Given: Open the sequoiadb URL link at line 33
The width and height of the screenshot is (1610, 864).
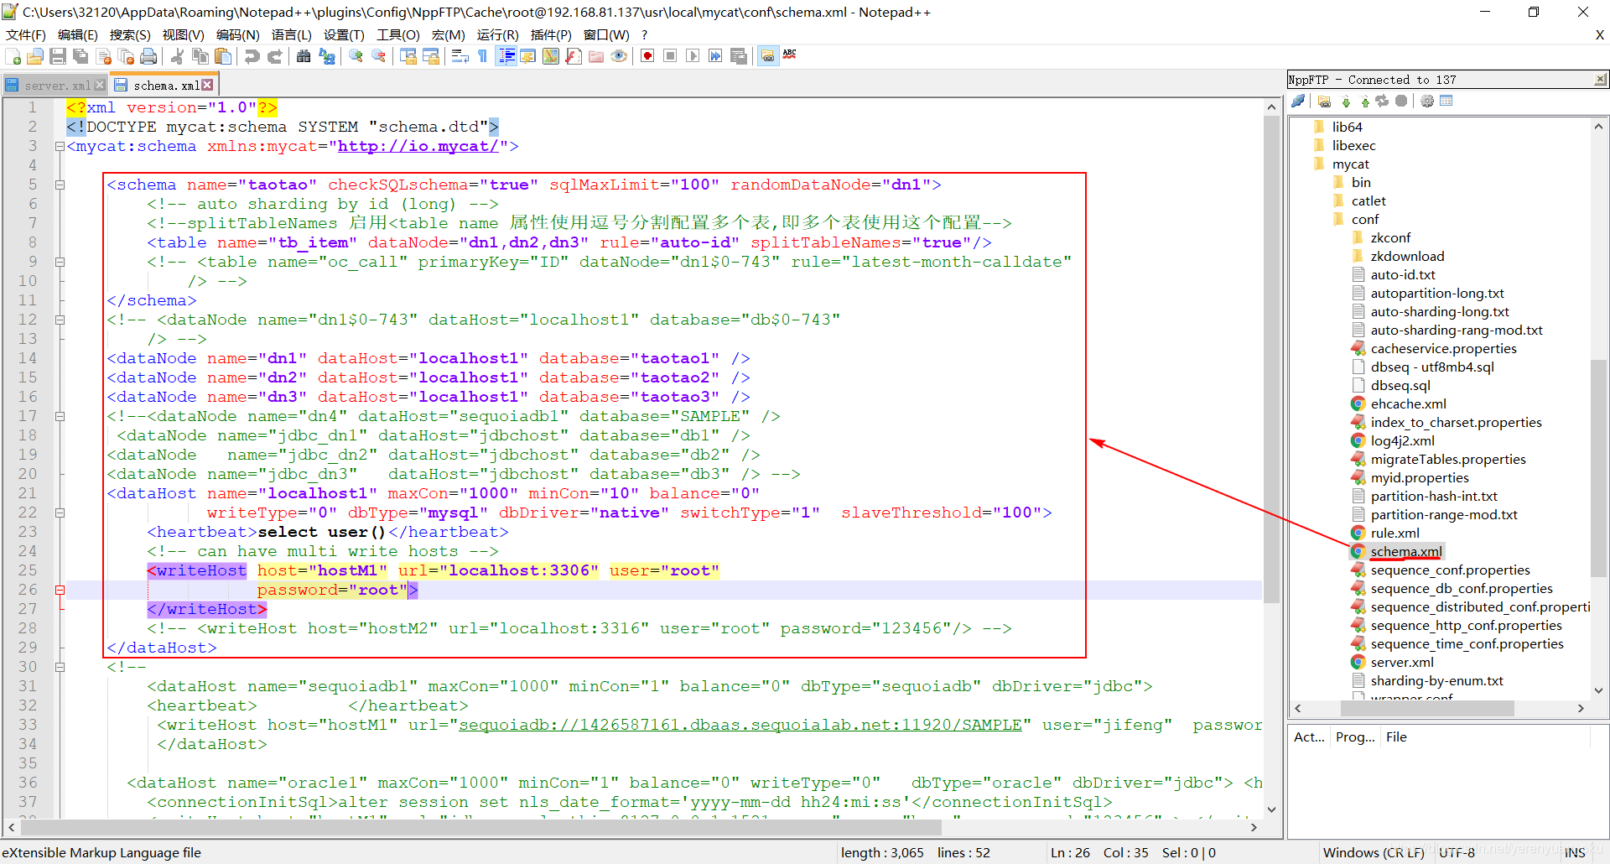Looking at the screenshot, I should [740, 725].
